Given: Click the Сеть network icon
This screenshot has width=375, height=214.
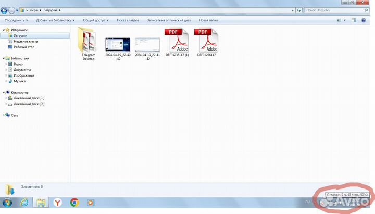Looking at the screenshot, I should point(7,115).
